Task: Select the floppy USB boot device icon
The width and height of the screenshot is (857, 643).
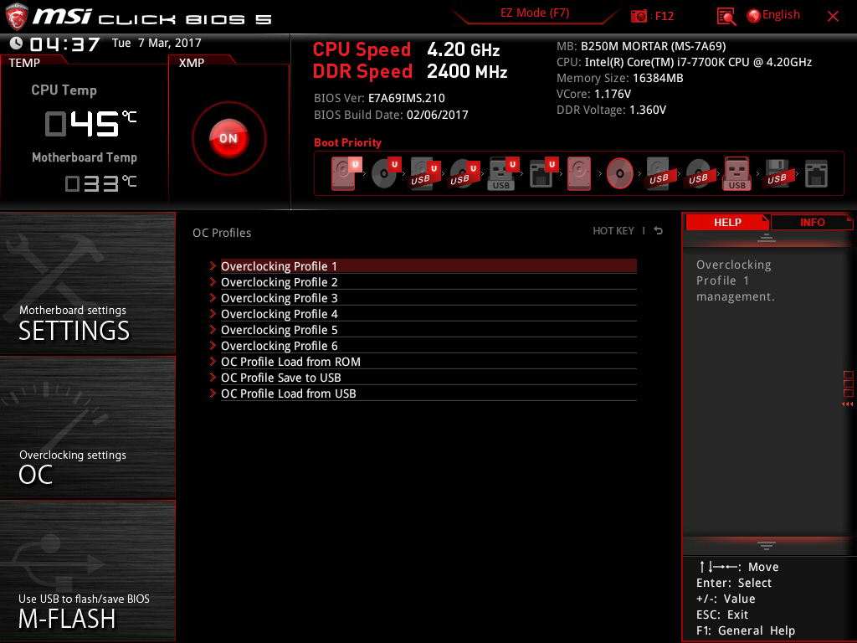Action: coord(776,173)
